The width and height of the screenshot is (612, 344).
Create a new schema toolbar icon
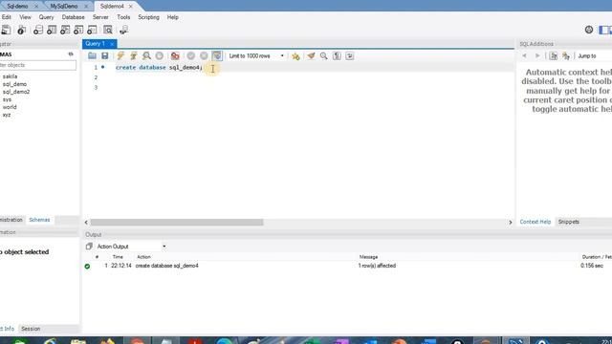click(38, 30)
